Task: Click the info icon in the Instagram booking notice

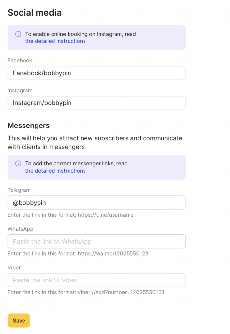Action: (x=18, y=34)
